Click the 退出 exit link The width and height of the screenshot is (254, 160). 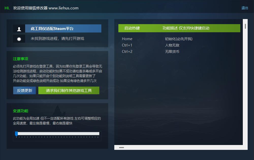coord(245,8)
